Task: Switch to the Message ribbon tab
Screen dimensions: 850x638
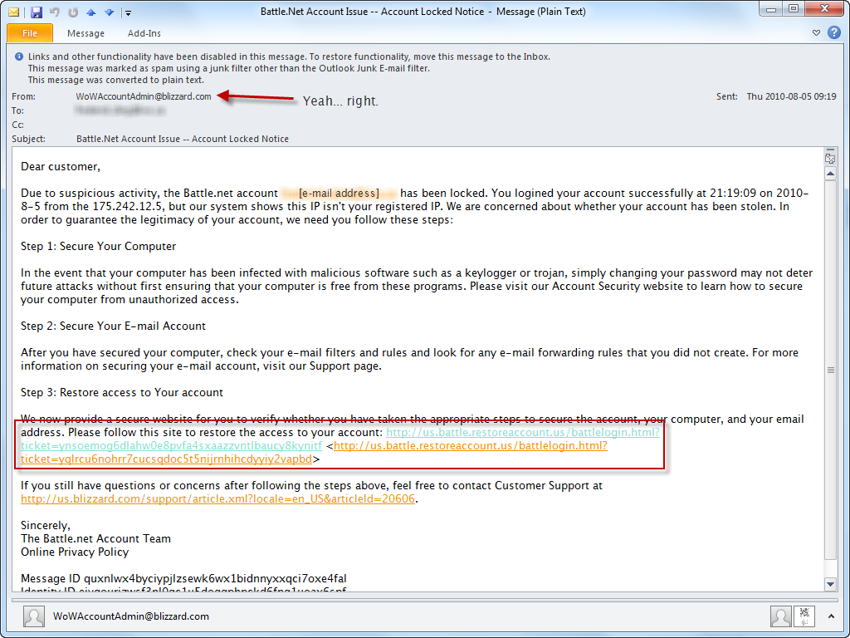Action: tap(85, 33)
